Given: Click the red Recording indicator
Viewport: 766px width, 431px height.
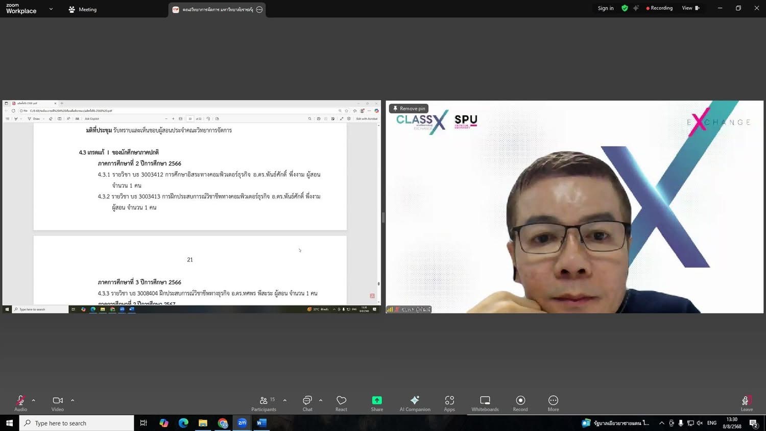Looking at the screenshot, I should point(659,8).
